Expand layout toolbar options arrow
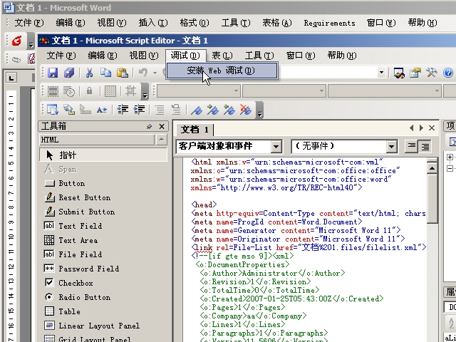 145,91
